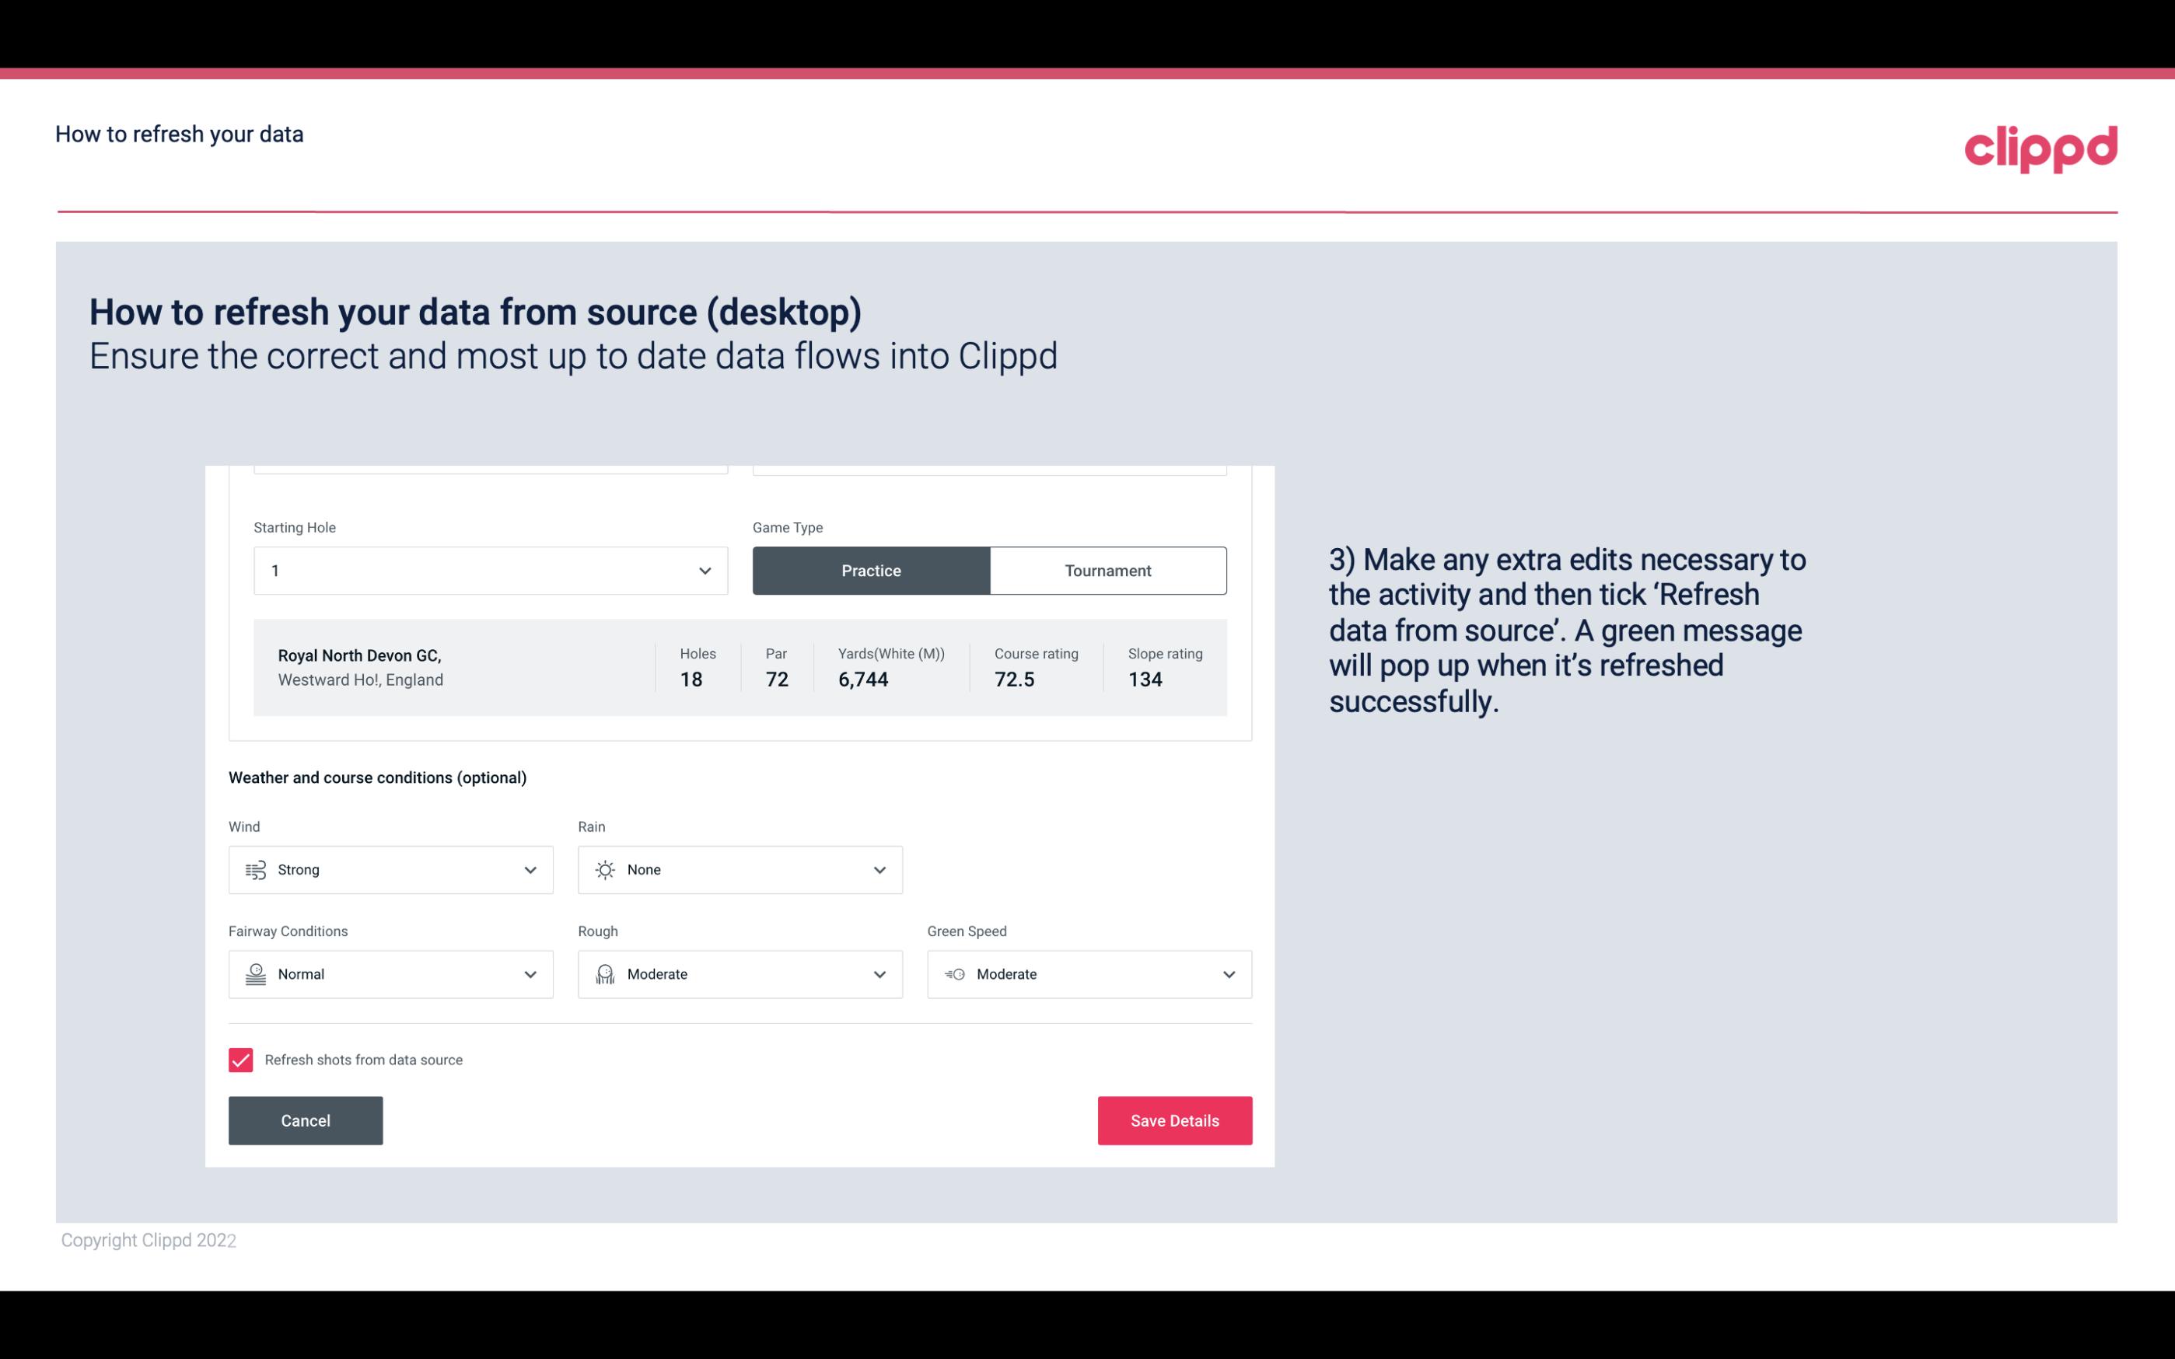This screenshot has height=1359, width=2175.
Task: Click the Save Details button
Action: [1174, 1120]
